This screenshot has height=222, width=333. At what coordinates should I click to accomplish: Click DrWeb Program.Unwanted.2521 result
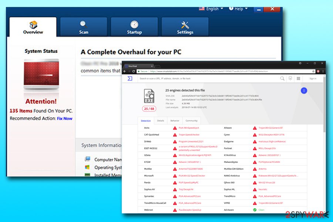tap(191, 141)
